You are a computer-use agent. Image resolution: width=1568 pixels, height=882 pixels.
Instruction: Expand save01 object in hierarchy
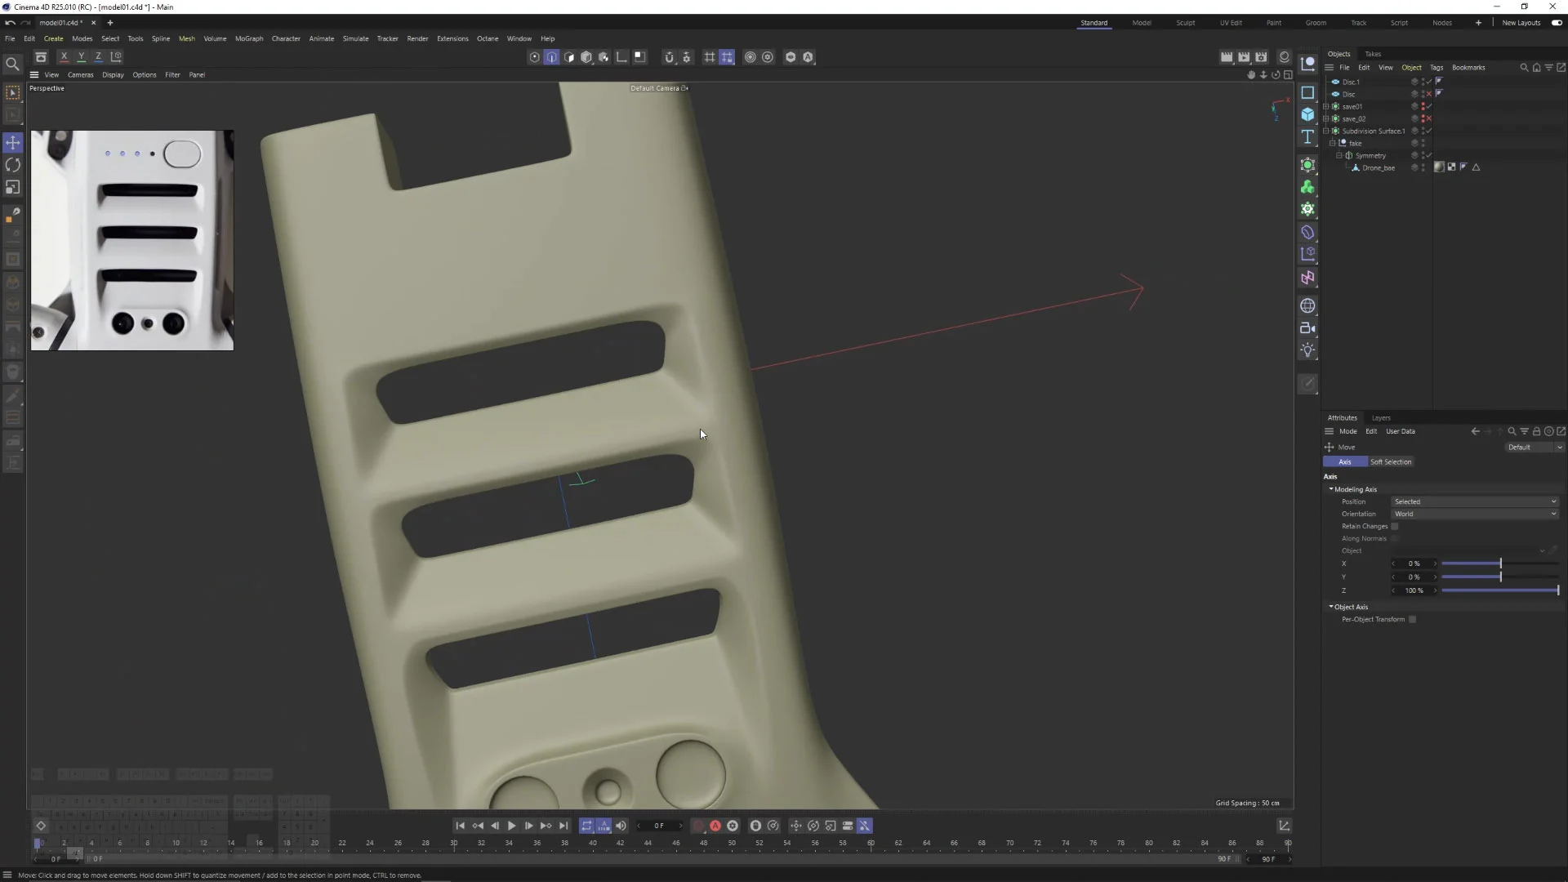point(1326,106)
